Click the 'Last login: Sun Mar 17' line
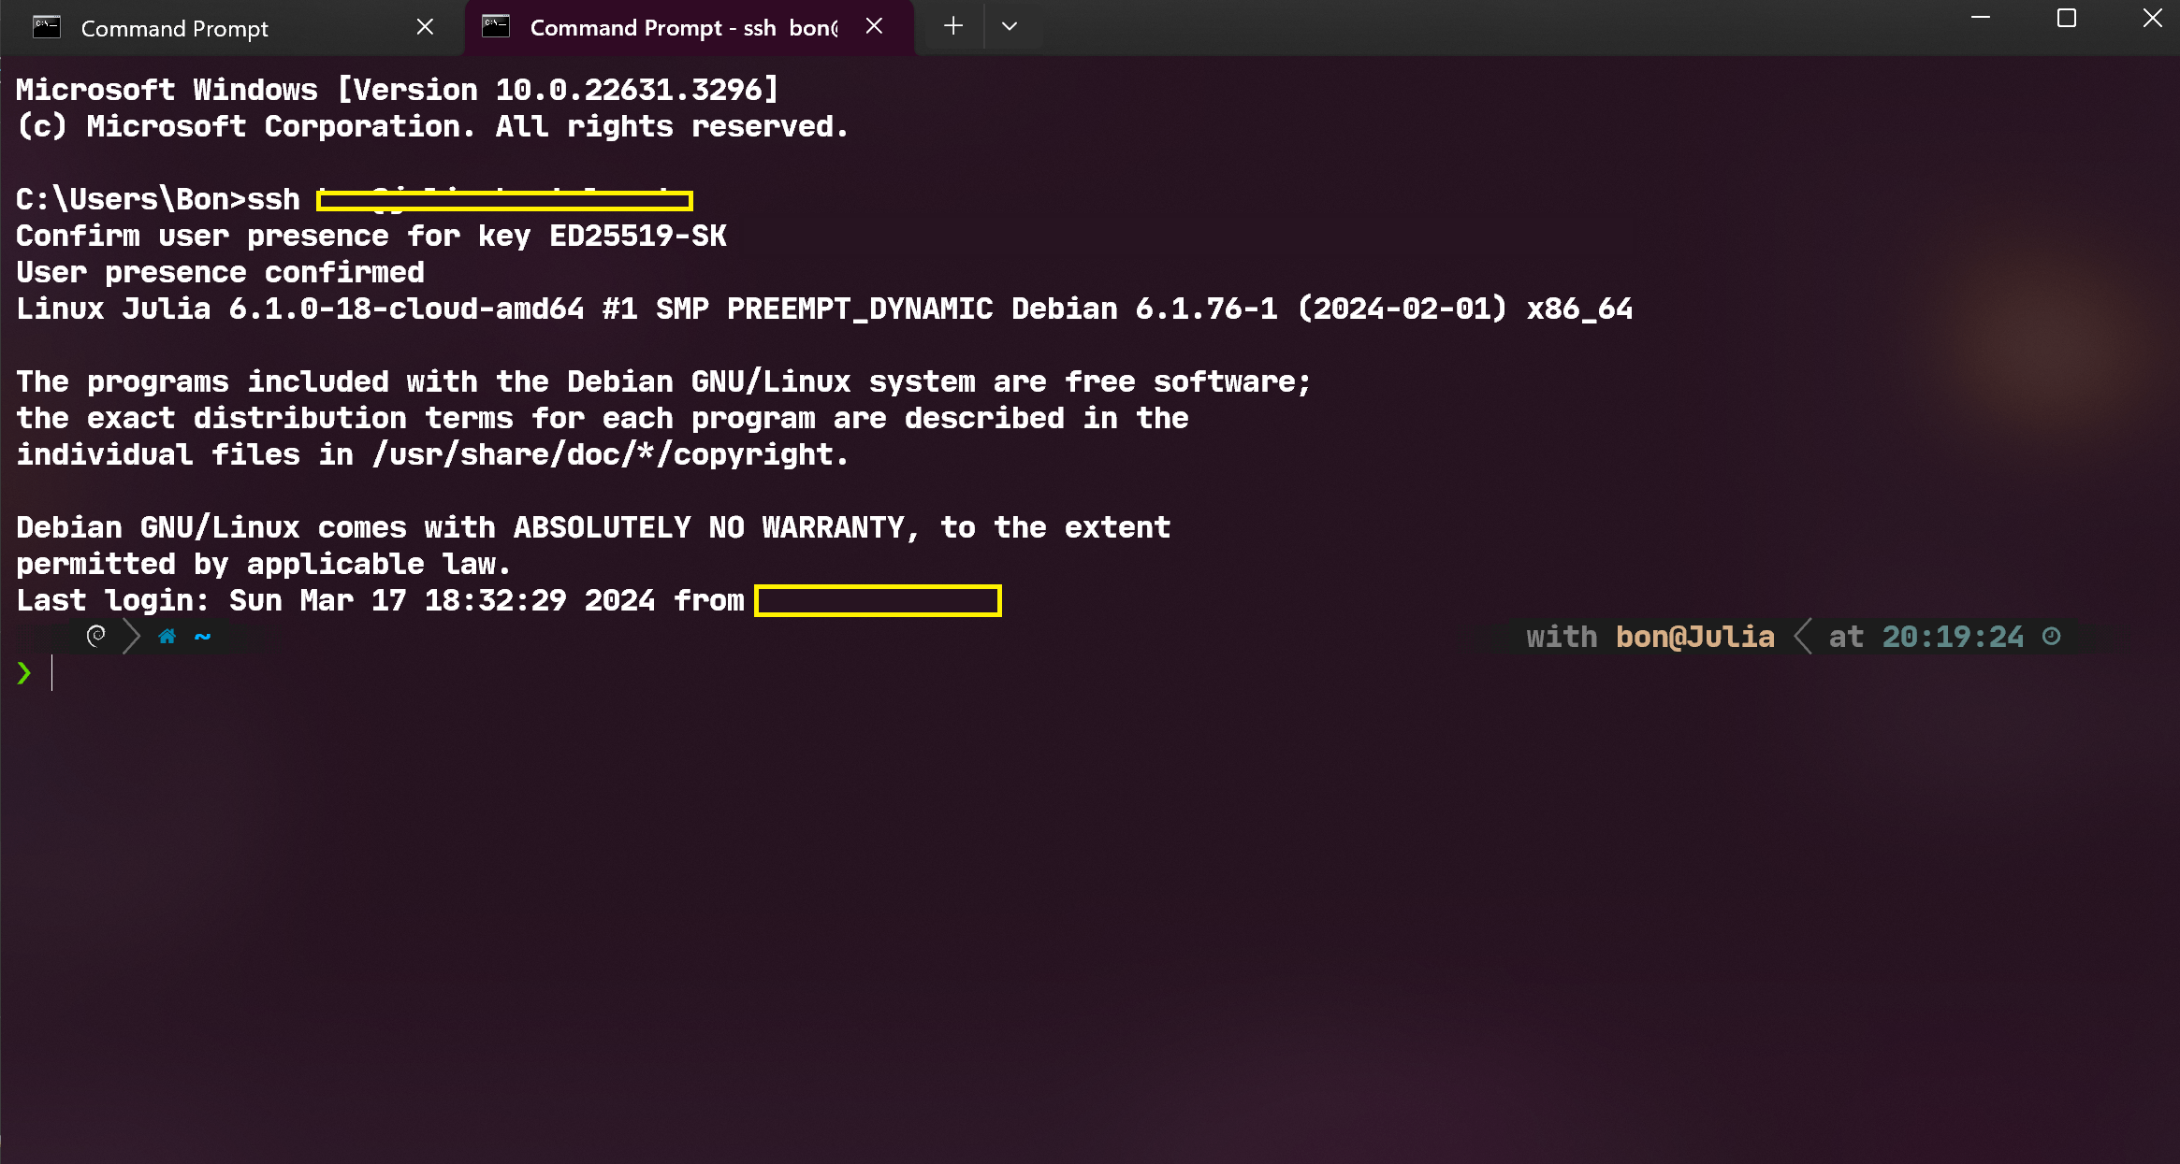 (x=509, y=600)
